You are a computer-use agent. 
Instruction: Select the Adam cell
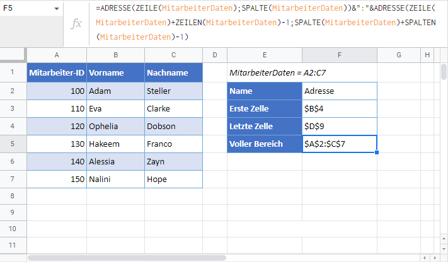[x=115, y=91]
